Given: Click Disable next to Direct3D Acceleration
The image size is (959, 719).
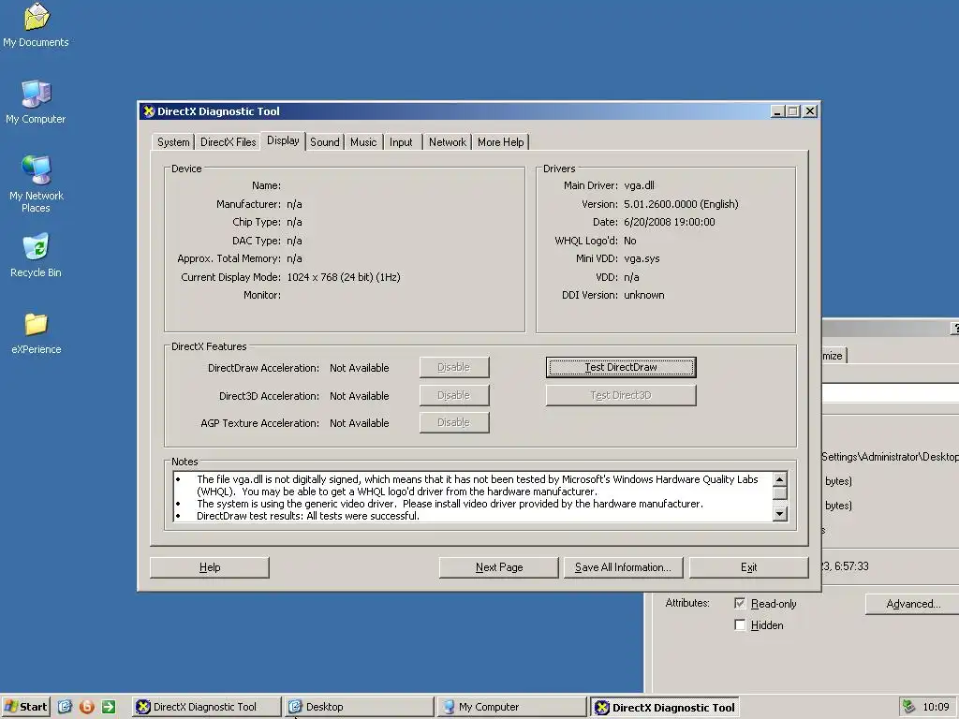Looking at the screenshot, I should tap(454, 396).
